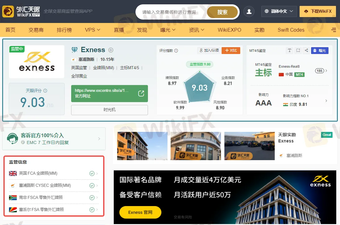The width and height of the screenshot is (340, 225).
Task: Click the China flag next to MT4
Action: coord(281,74)
